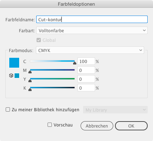Click the M percentage value field
Viewport: 153px width, 141px height.
pos(86,70)
